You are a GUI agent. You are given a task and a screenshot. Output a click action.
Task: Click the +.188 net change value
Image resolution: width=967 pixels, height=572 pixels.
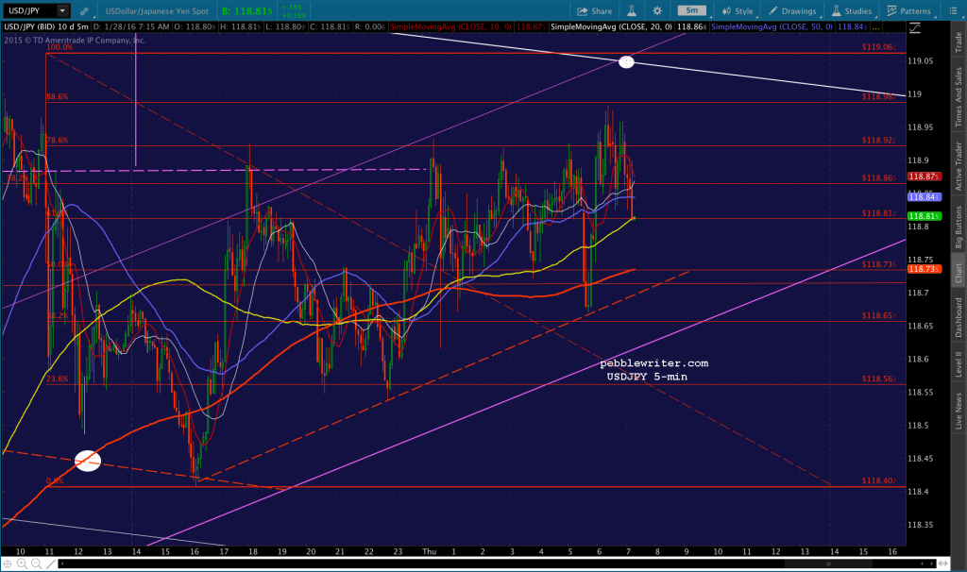point(291,8)
